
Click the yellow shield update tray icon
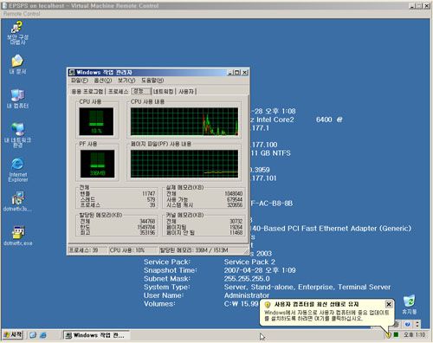point(389,335)
